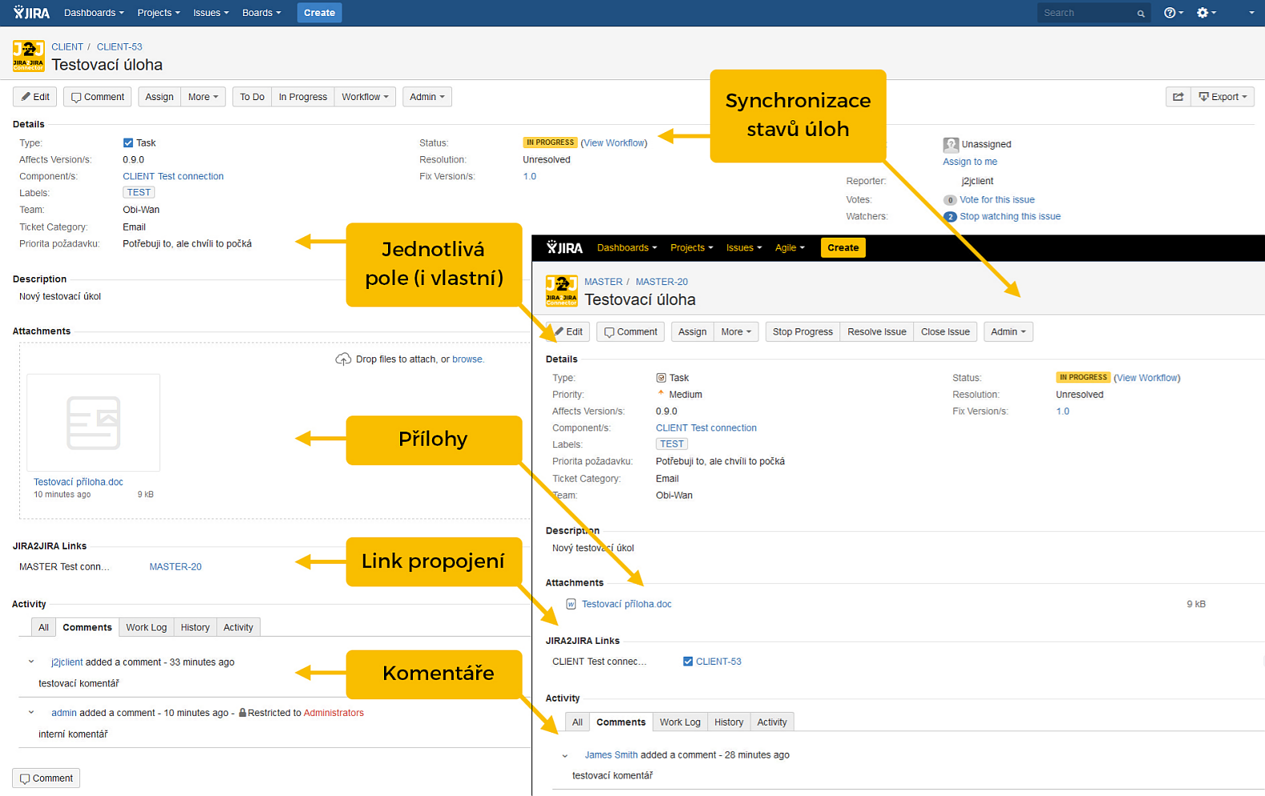Click the Edit button in the CLIENT-53 toolbar
Screen dimensions: 1265x796
click(x=35, y=97)
